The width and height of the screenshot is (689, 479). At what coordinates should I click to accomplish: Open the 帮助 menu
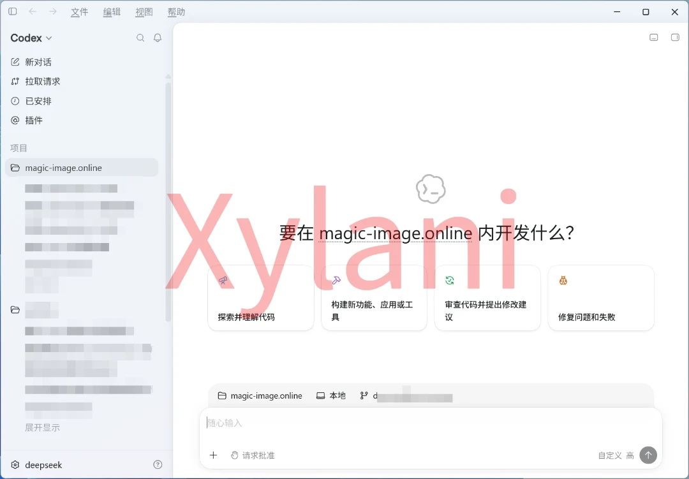point(176,12)
